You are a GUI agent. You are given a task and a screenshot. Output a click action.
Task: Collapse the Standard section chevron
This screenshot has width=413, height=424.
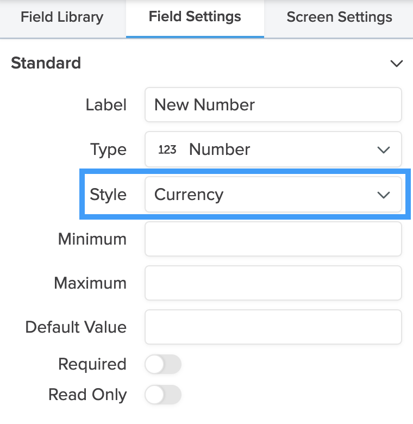coord(397,64)
